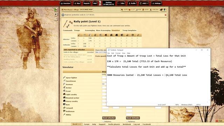Screen dimensions: 224x126
Task: Open the Tribe page in top bar
Action: pyautogui.click(x=121, y=3)
